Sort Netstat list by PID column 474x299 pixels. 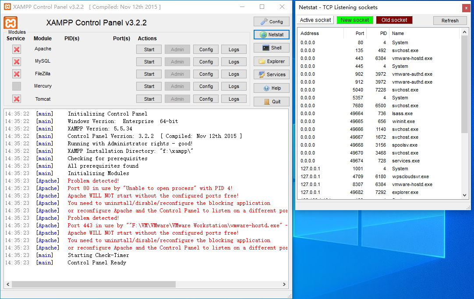click(378, 33)
